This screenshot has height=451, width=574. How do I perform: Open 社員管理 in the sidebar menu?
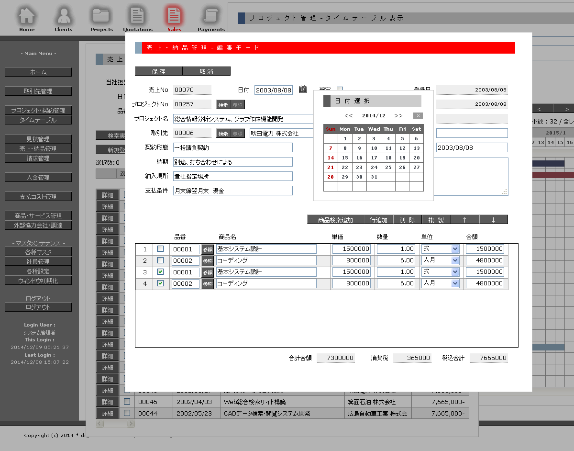38,261
